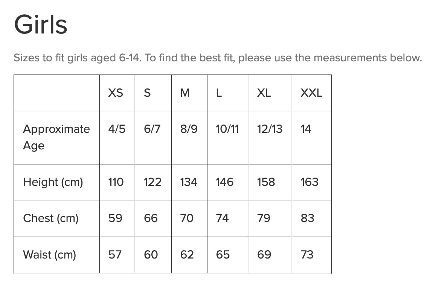This screenshot has width=433, height=289.
Task: Select the 6/7 age cell
Action: click(x=152, y=129)
